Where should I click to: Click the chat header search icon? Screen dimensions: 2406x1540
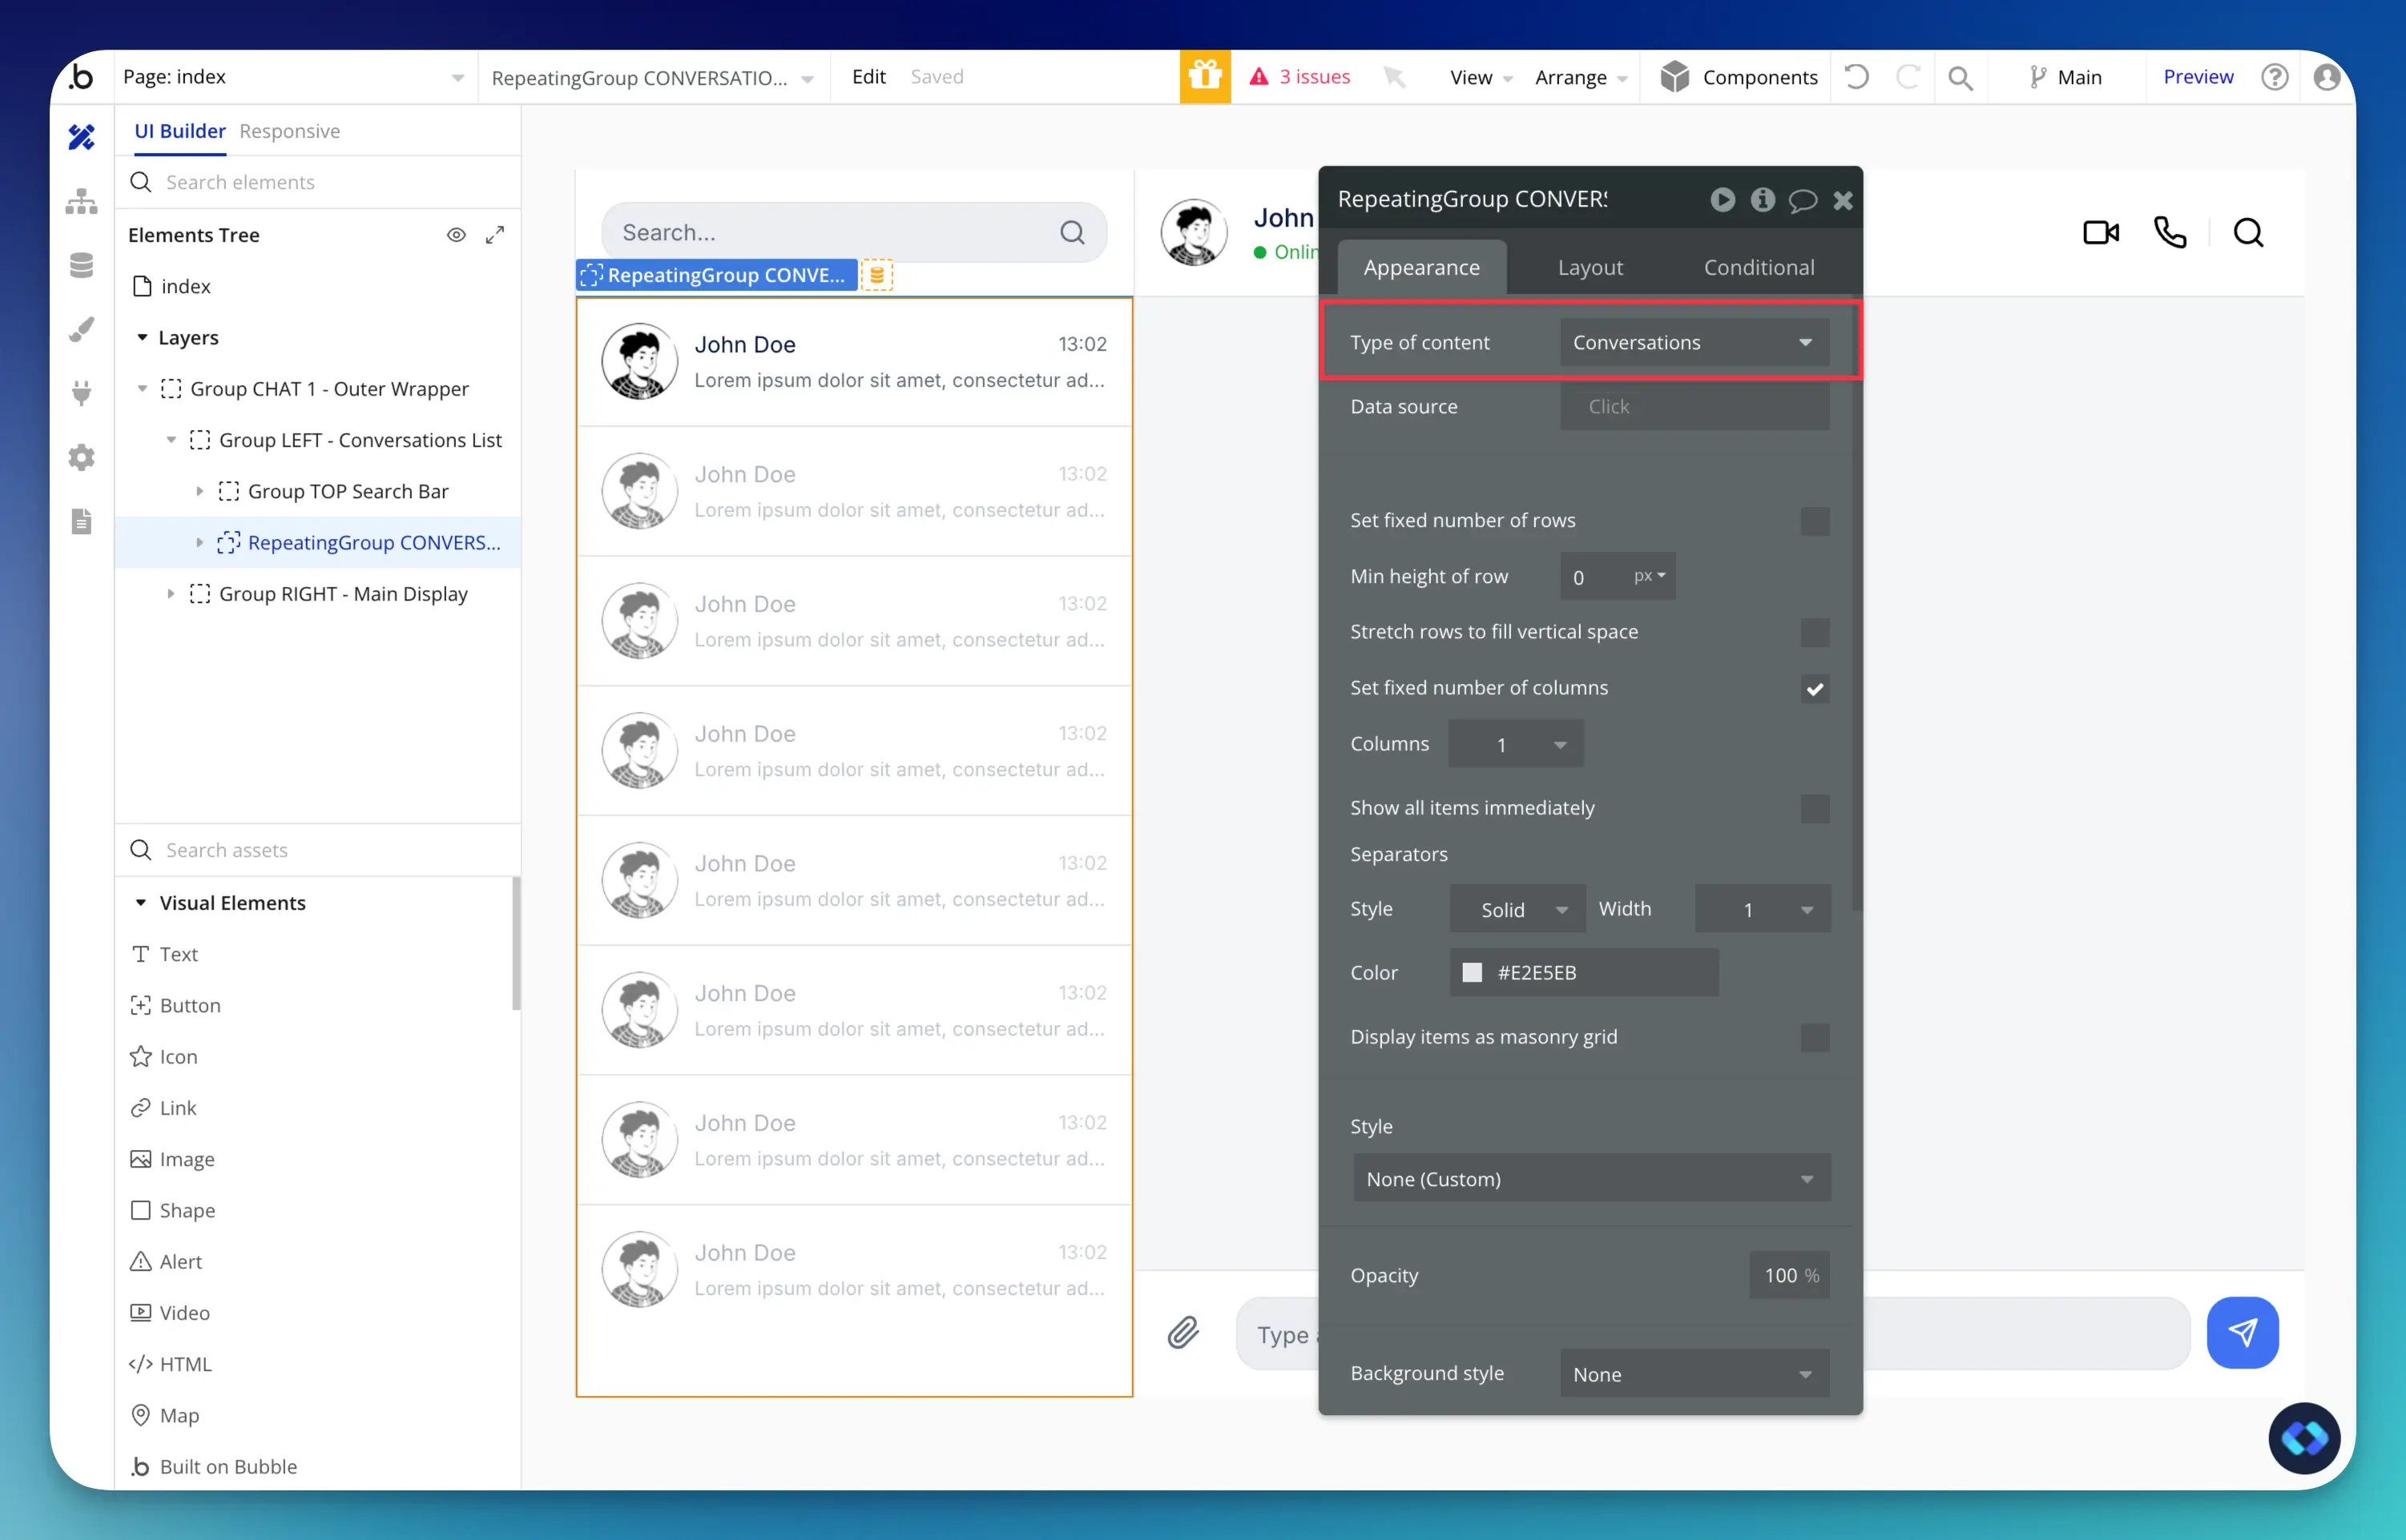2248,233
